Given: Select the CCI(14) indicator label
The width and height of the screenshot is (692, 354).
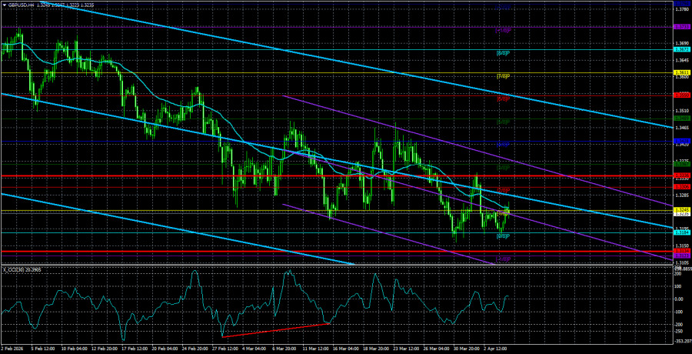Looking at the screenshot, I should coord(22,269).
